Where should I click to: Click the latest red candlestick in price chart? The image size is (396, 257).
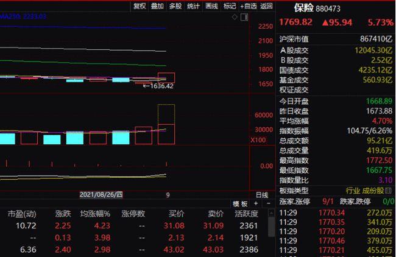tap(166, 78)
